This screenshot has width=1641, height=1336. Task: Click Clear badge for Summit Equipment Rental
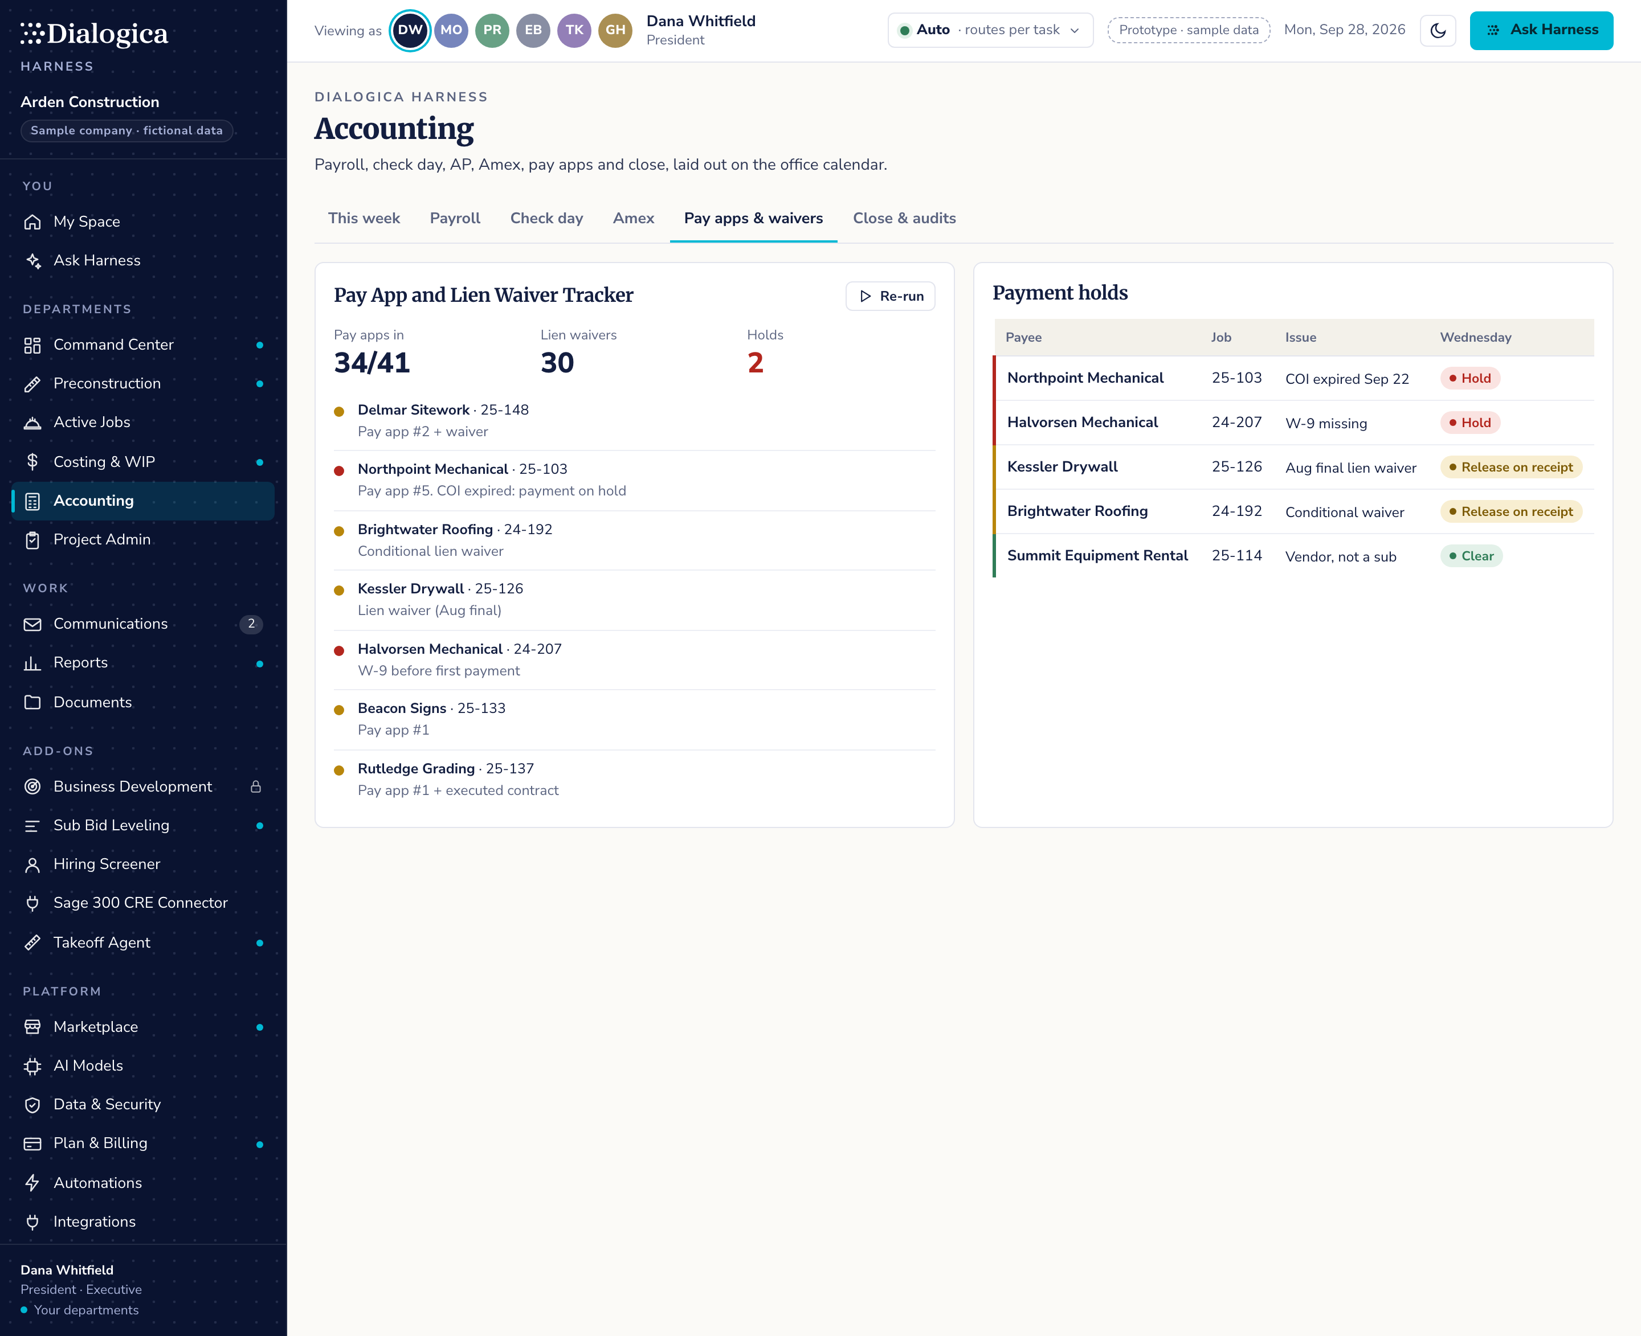point(1471,556)
